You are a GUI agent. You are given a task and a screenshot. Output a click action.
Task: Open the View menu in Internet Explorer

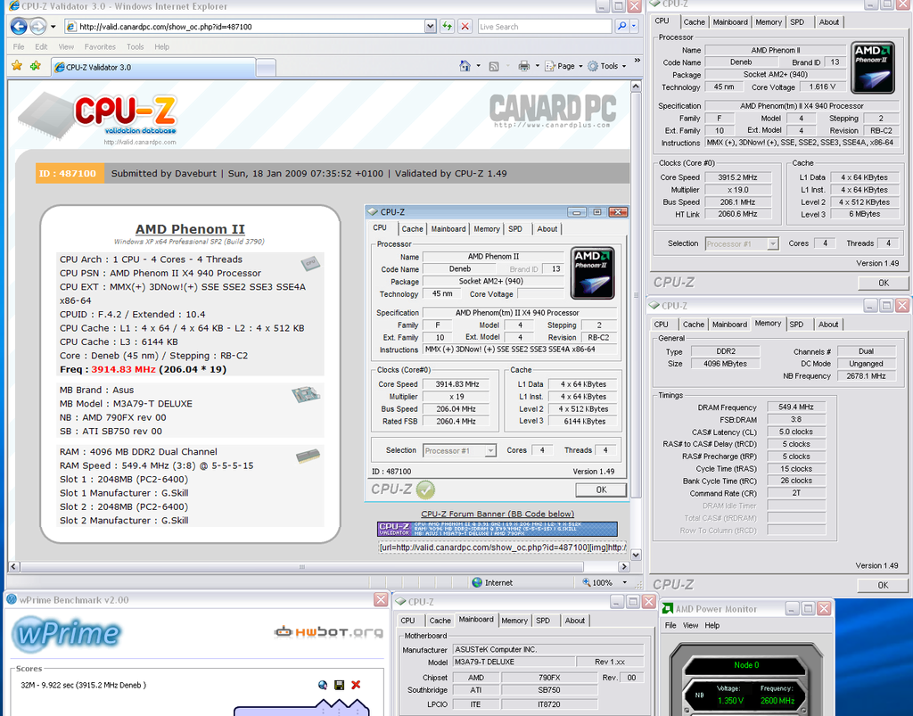(x=66, y=46)
